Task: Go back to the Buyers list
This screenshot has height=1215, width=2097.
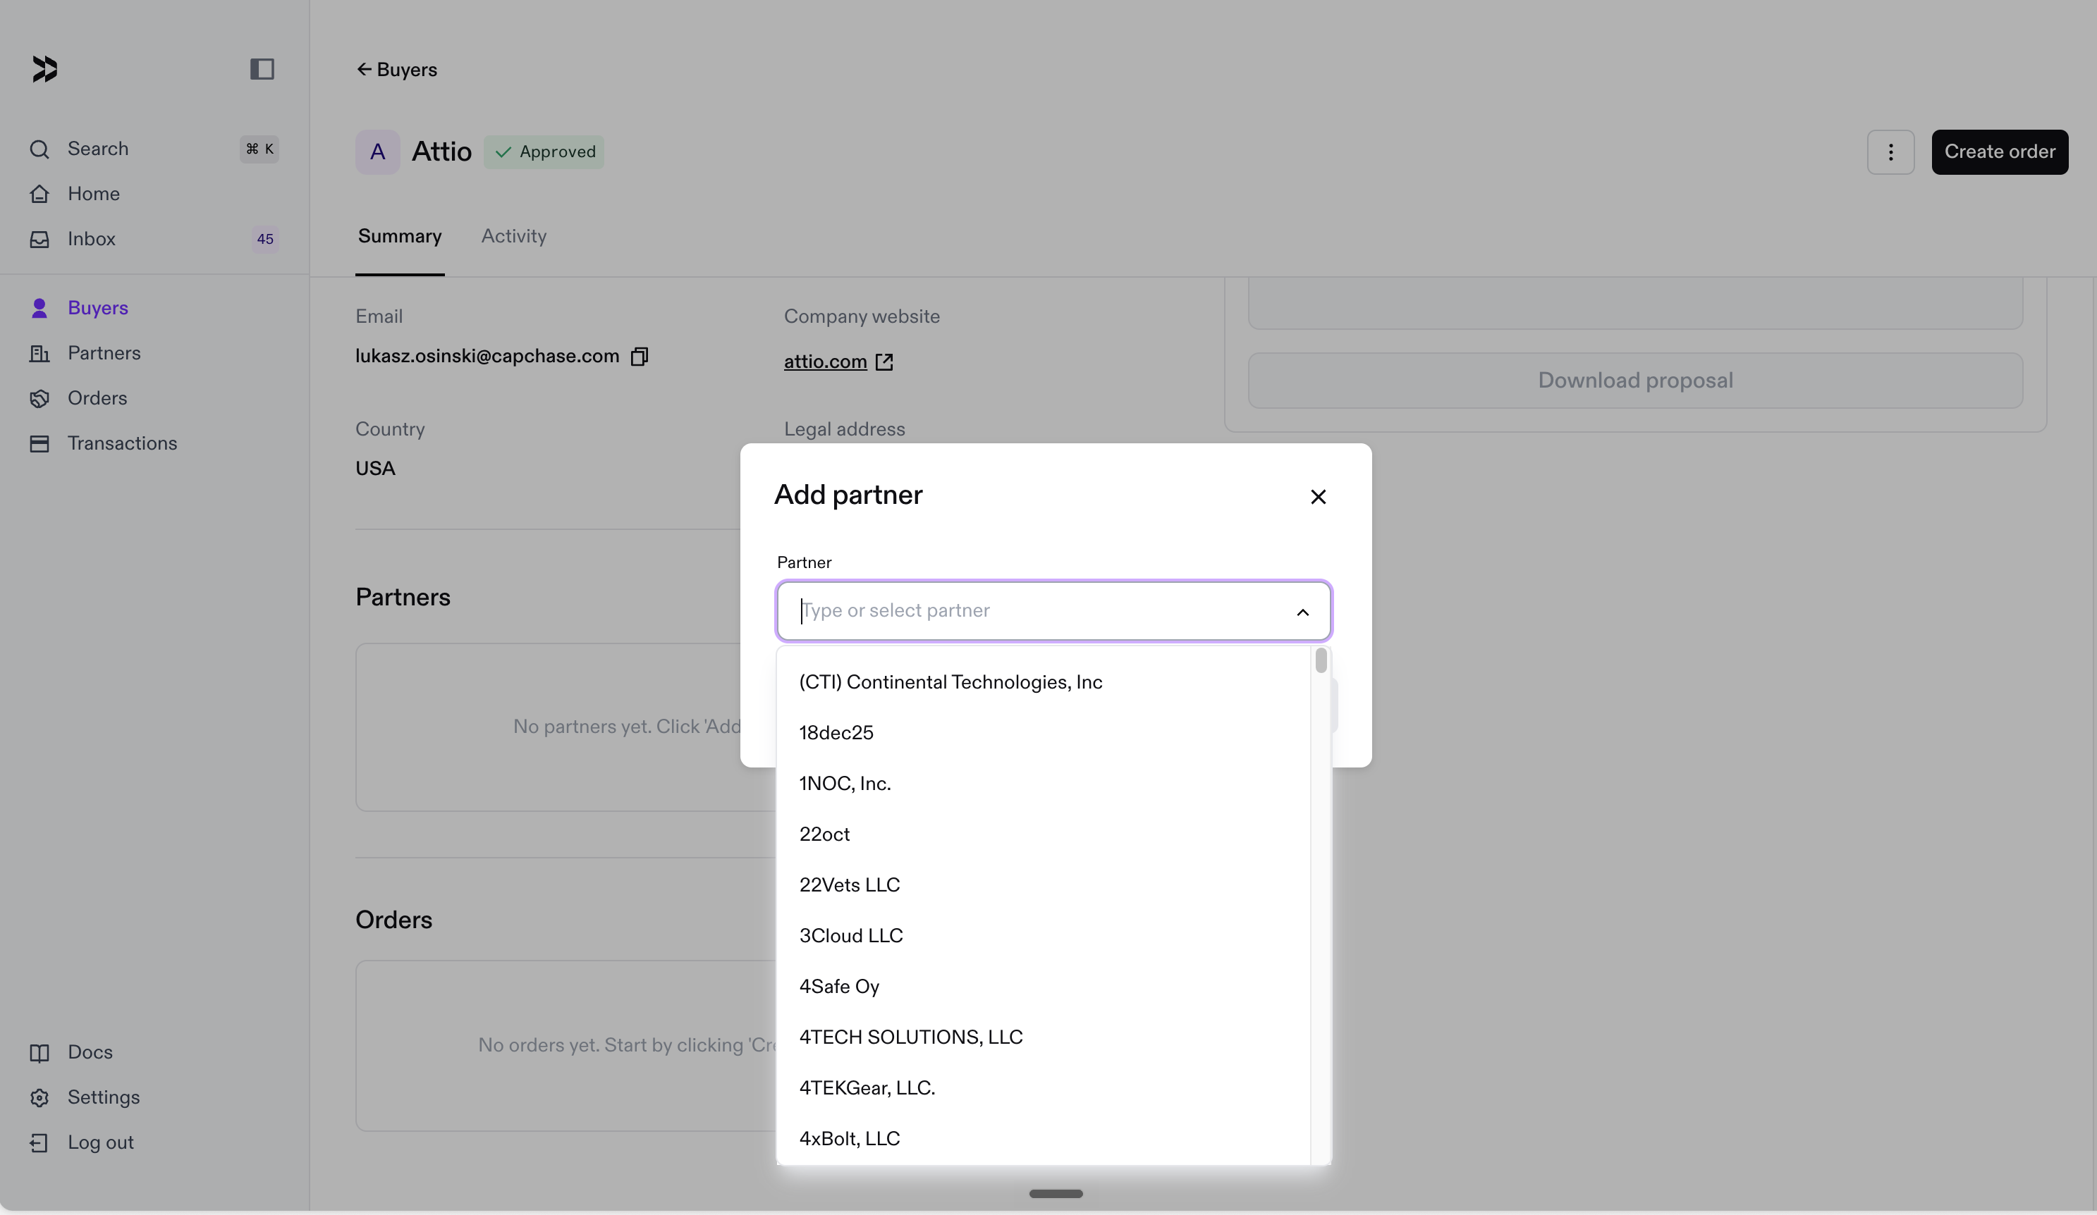Action: [x=397, y=70]
